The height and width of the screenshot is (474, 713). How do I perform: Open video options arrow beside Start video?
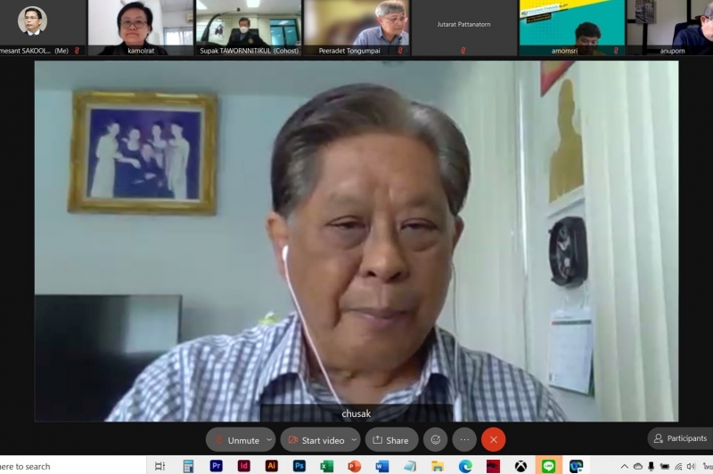point(354,439)
